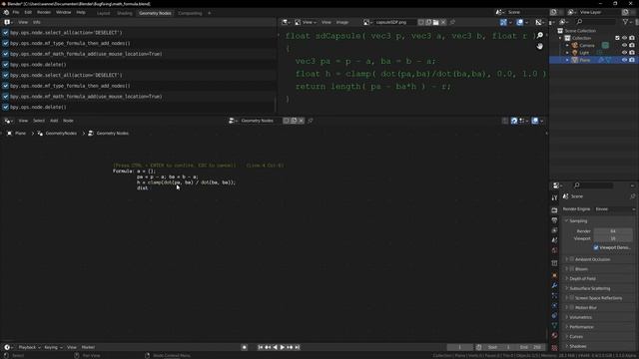Enable the Bloom checkbox

pos(572,269)
